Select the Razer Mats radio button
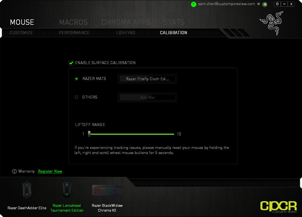302x217 pixels. coord(76,79)
